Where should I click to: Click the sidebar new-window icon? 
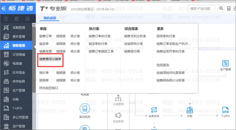click(28, 19)
